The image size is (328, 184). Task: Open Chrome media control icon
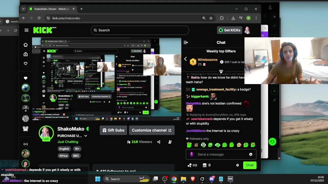coord(241,18)
